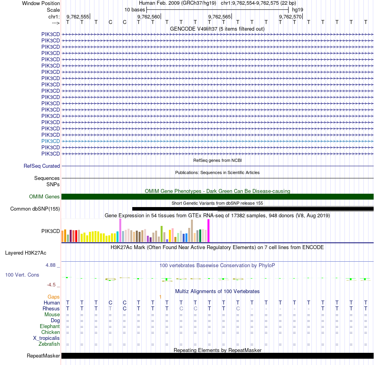Click the Dog species label
The height and width of the screenshot is (365, 374).
pyautogui.click(x=55, y=321)
